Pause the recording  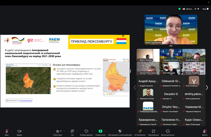(x=196, y=9)
